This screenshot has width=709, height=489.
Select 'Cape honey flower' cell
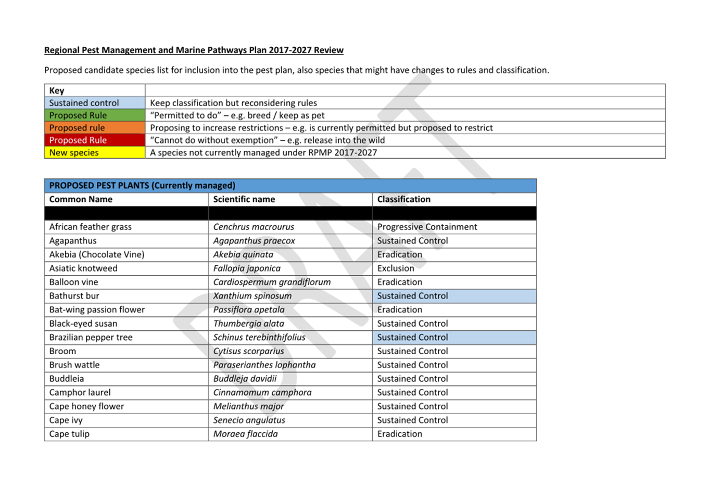click(x=126, y=406)
